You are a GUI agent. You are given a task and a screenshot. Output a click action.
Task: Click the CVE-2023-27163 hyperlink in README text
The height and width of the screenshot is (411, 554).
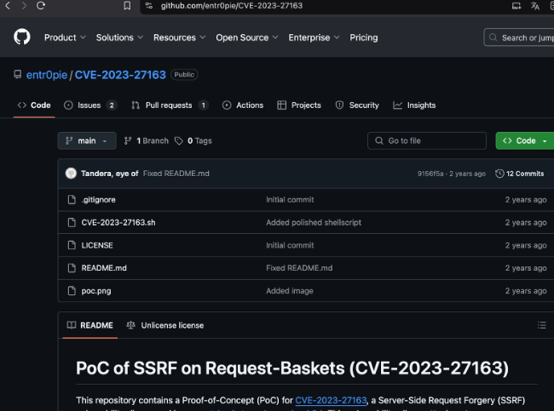(x=331, y=400)
